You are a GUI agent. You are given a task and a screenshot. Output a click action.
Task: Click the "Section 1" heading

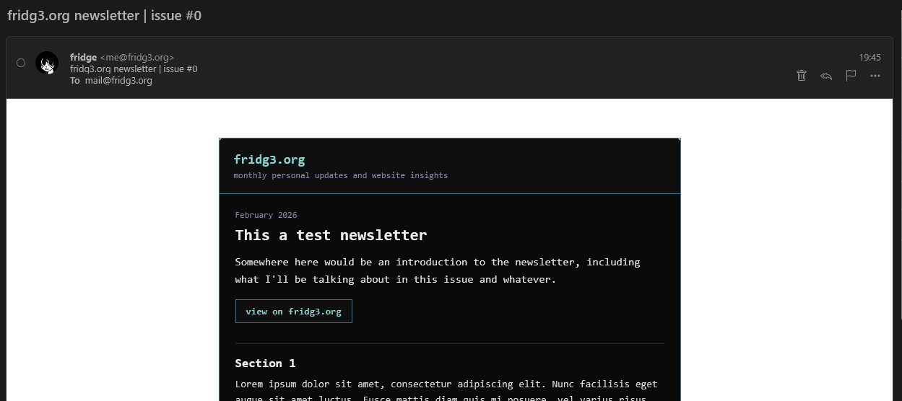pyautogui.click(x=265, y=363)
